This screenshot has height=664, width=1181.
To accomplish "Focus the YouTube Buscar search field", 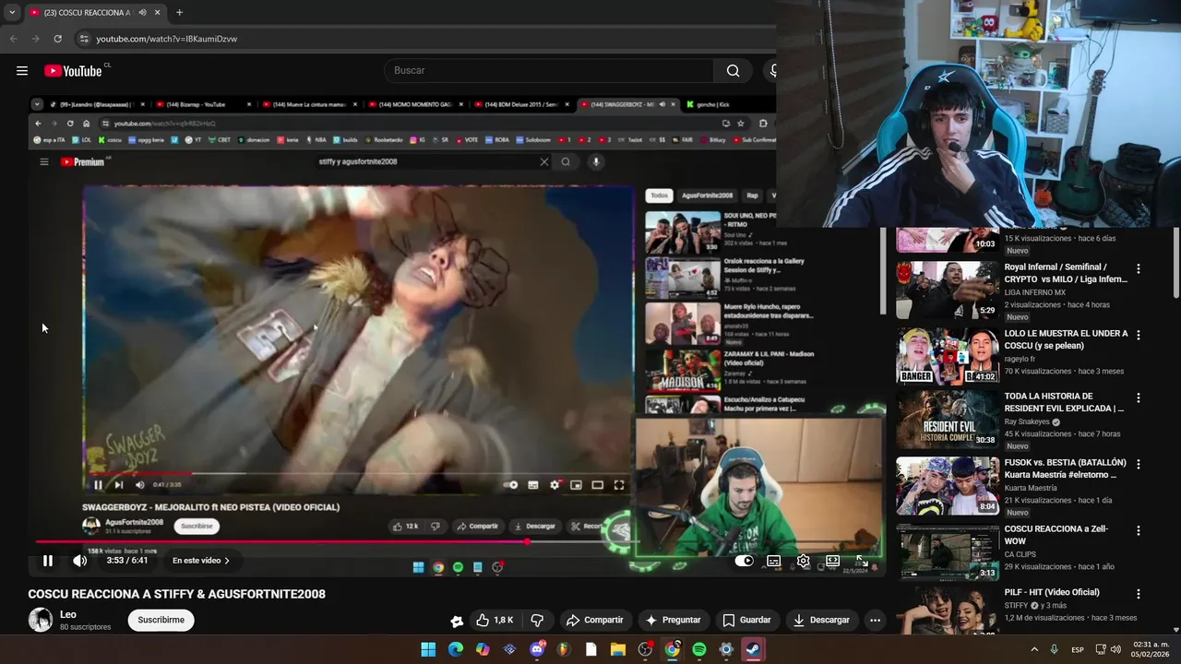I will pyautogui.click(x=550, y=71).
